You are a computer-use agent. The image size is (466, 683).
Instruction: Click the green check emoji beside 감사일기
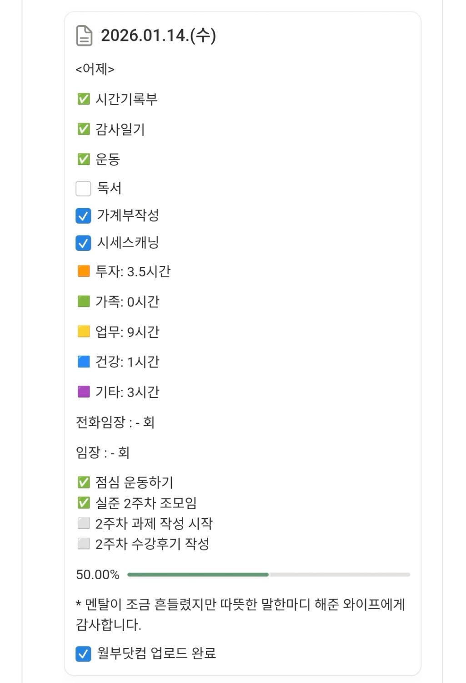(84, 129)
